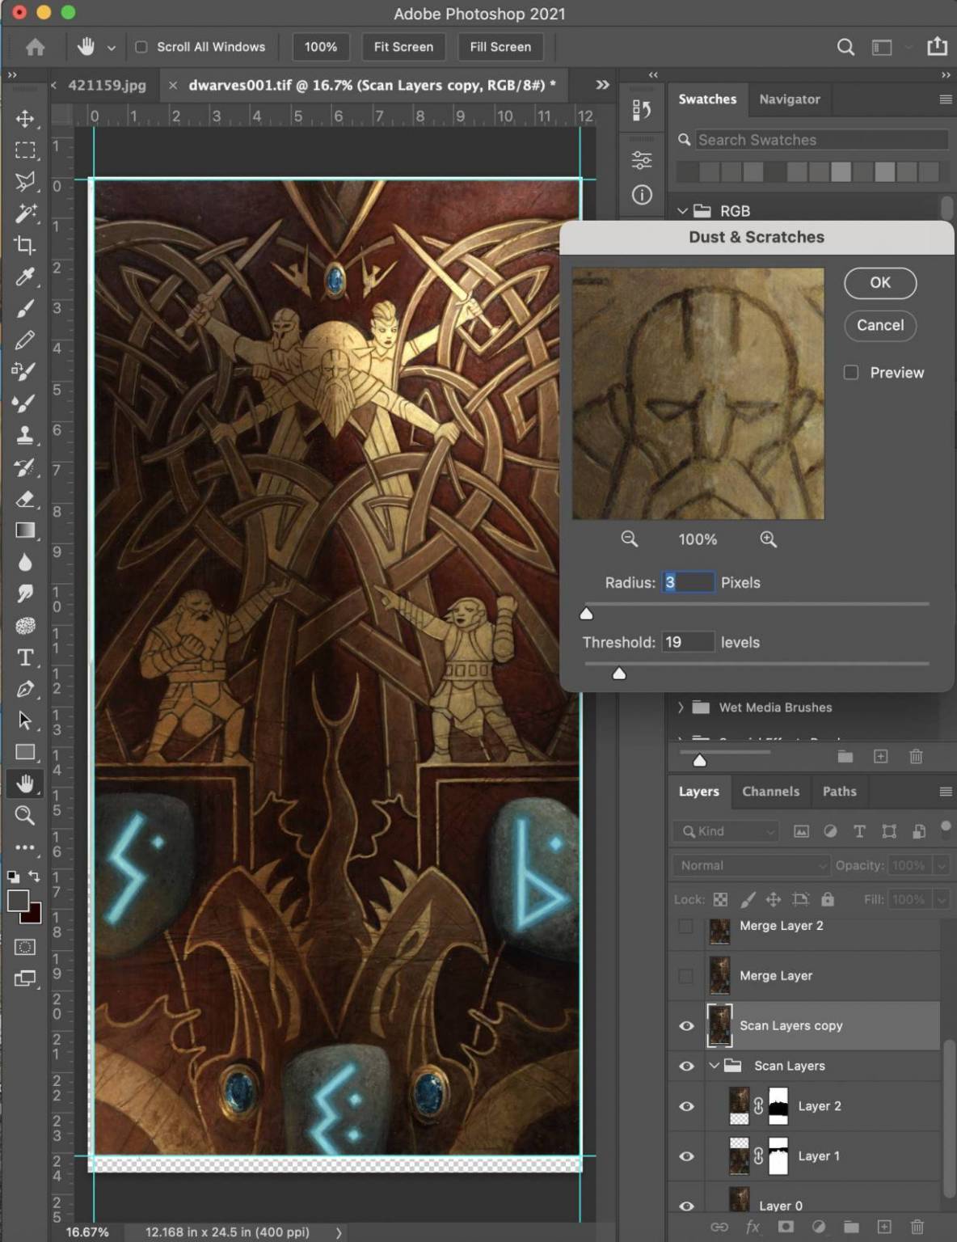957x1242 pixels.
Task: Click the Threshold slider handle
Action: [619, 674]
